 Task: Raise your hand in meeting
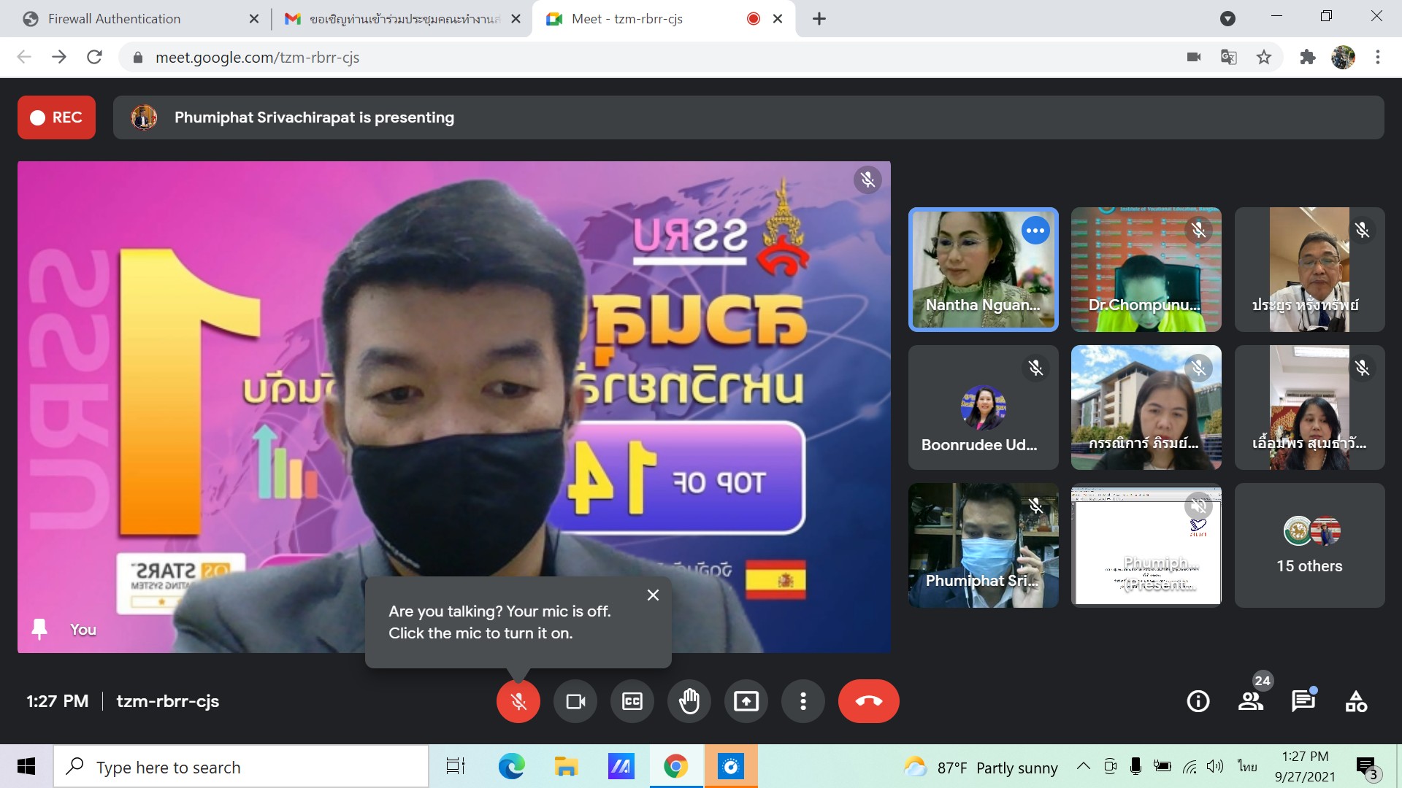point(689,701)
